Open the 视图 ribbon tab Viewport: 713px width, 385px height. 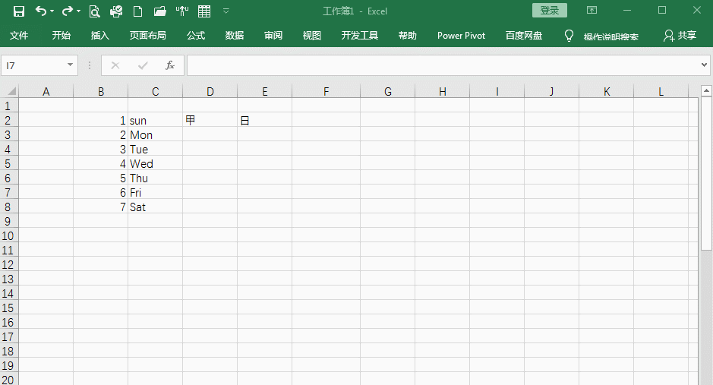312,36
